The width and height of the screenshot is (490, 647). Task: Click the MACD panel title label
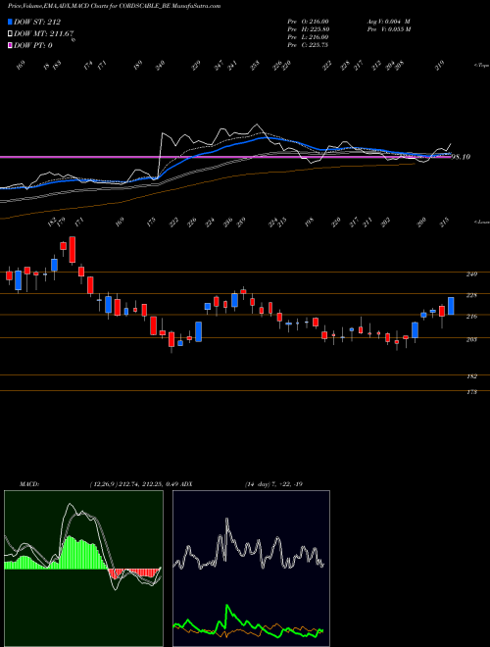click(x=29, y=484)
